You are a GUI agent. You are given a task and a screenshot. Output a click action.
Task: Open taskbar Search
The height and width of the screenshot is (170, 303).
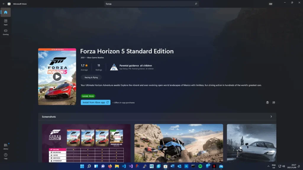coord(89,166)
